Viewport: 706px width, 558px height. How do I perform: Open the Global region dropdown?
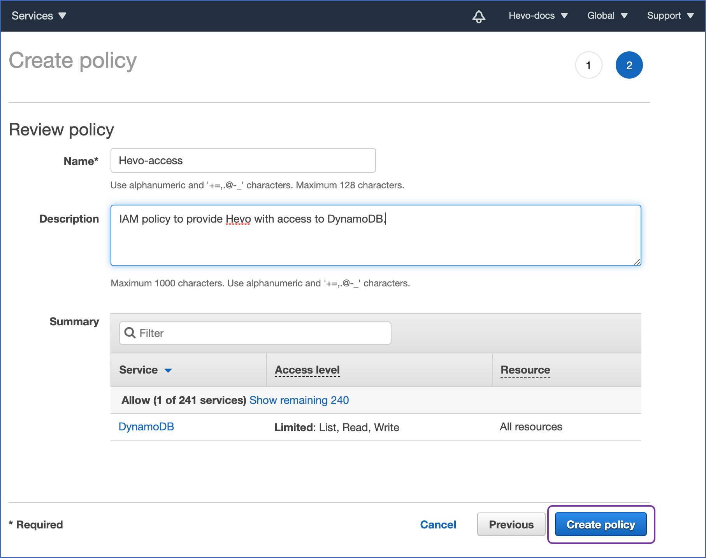click(x=607, y=16)
